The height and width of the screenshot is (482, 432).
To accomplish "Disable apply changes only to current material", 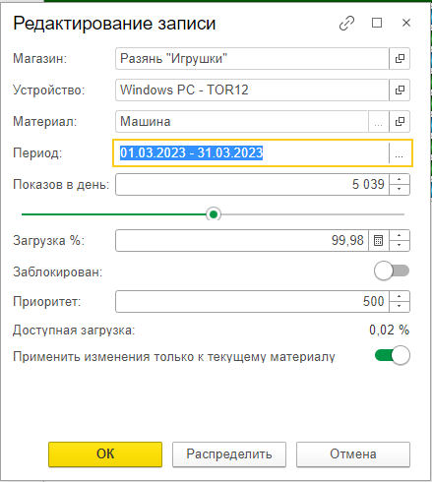I will click(393, 355).
